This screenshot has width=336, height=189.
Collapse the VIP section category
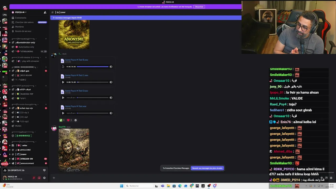click(24, 86)
